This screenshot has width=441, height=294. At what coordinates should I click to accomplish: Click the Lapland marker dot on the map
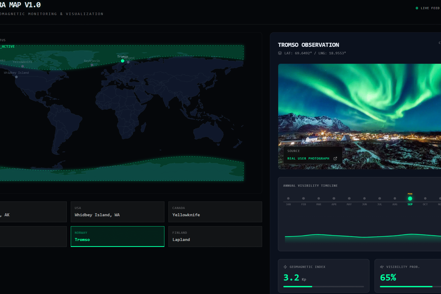(128, 62)
